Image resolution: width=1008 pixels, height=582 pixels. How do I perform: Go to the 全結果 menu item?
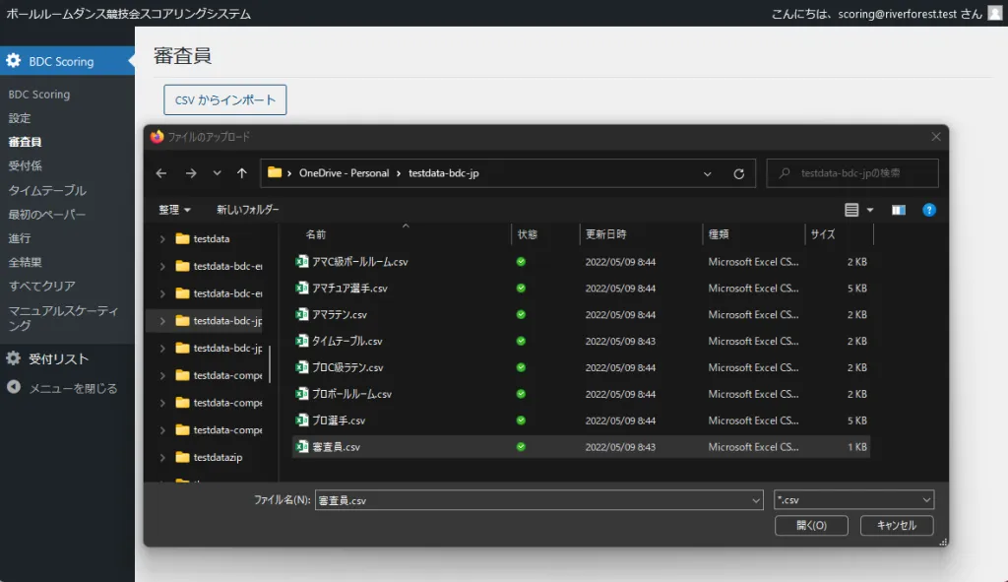tap(25, 262)
